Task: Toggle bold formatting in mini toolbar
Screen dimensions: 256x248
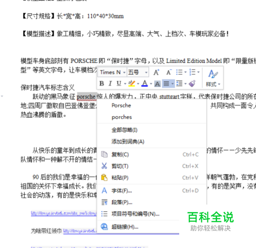Action: tap(102, 83)
